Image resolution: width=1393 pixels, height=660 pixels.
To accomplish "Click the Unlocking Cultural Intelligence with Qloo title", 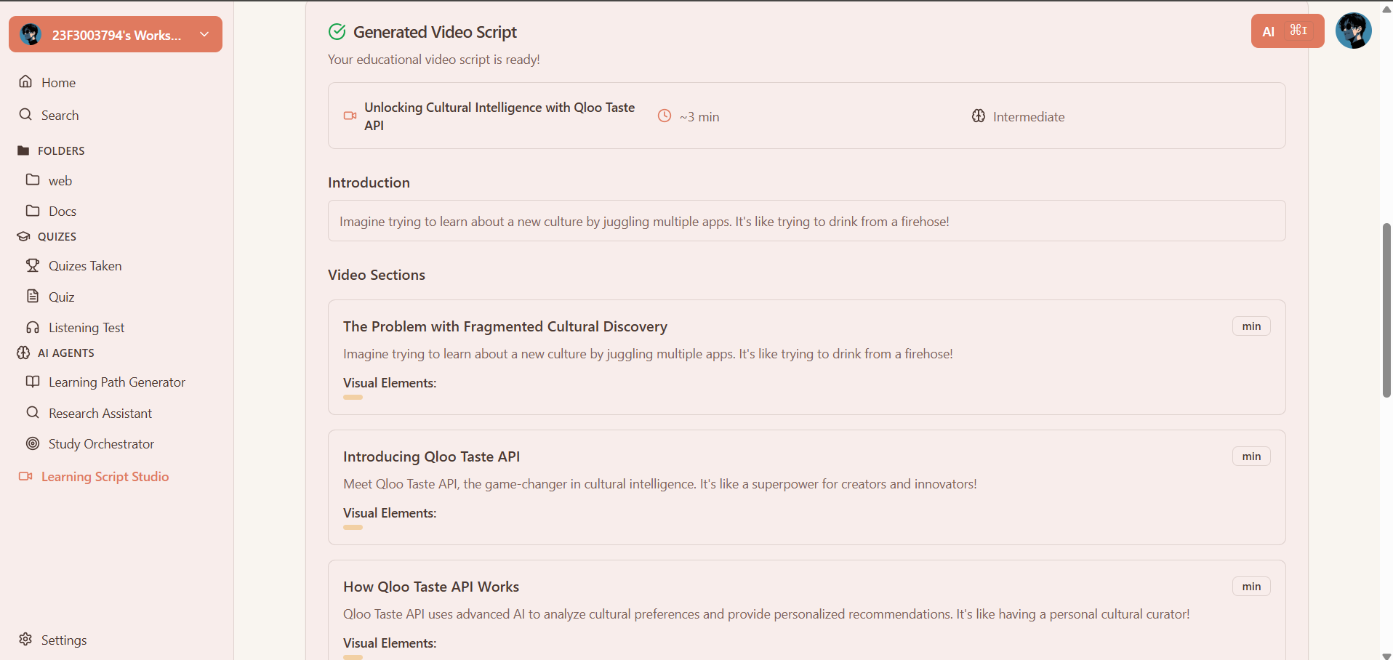I will coord(499,116).
